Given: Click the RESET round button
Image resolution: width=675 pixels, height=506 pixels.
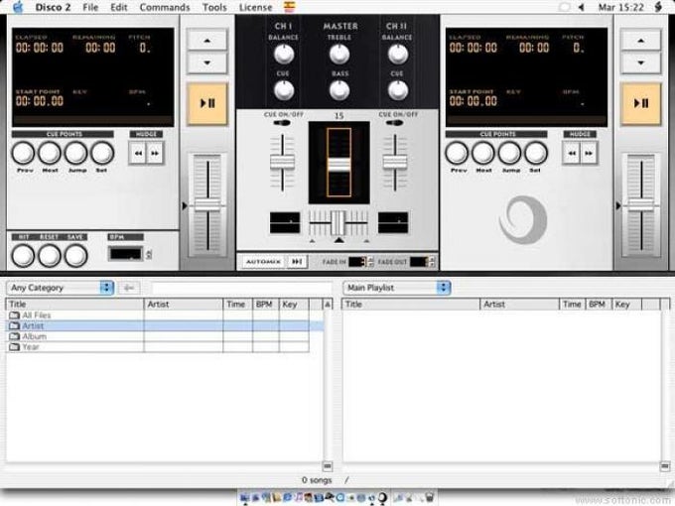Looking at the screenshot, I should [50, 256].
